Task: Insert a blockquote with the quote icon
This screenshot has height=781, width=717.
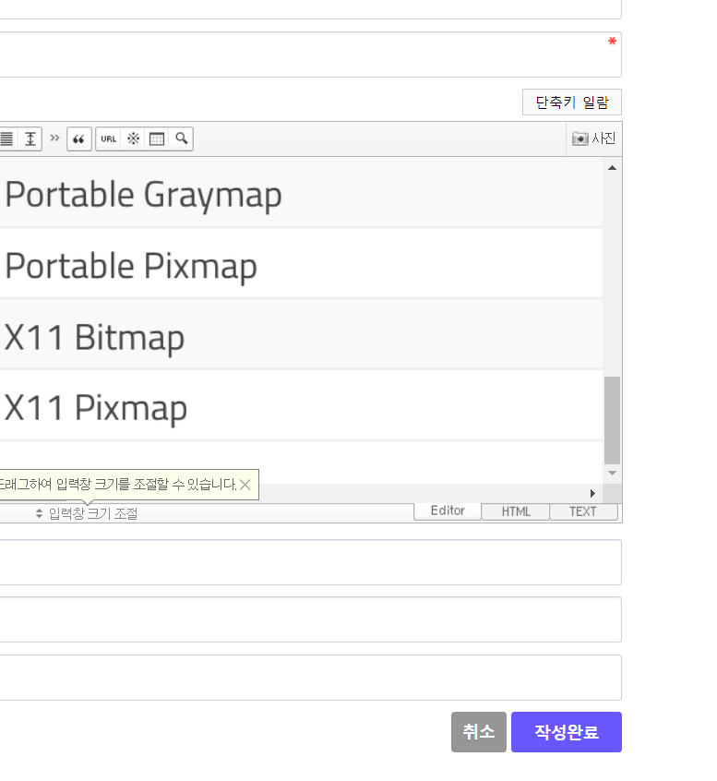Action: pyautogui.click(x=78, y=139)
